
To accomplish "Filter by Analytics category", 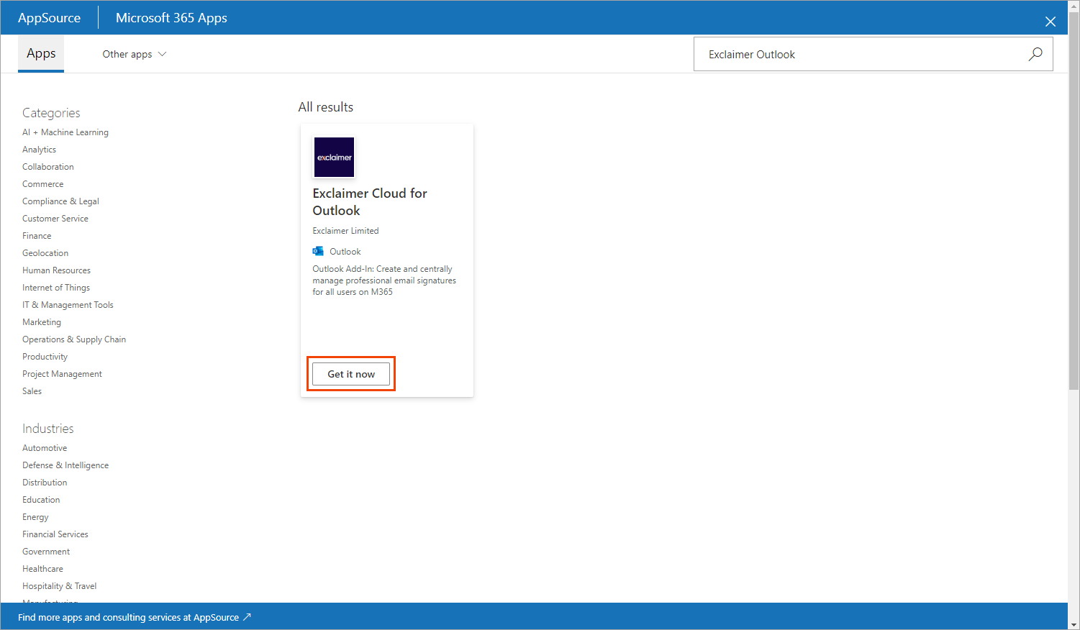I will pyautogui.click(x=39, y=150).
